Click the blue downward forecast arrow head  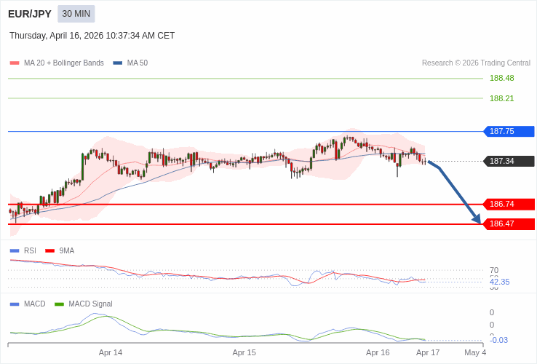point(477,218)
